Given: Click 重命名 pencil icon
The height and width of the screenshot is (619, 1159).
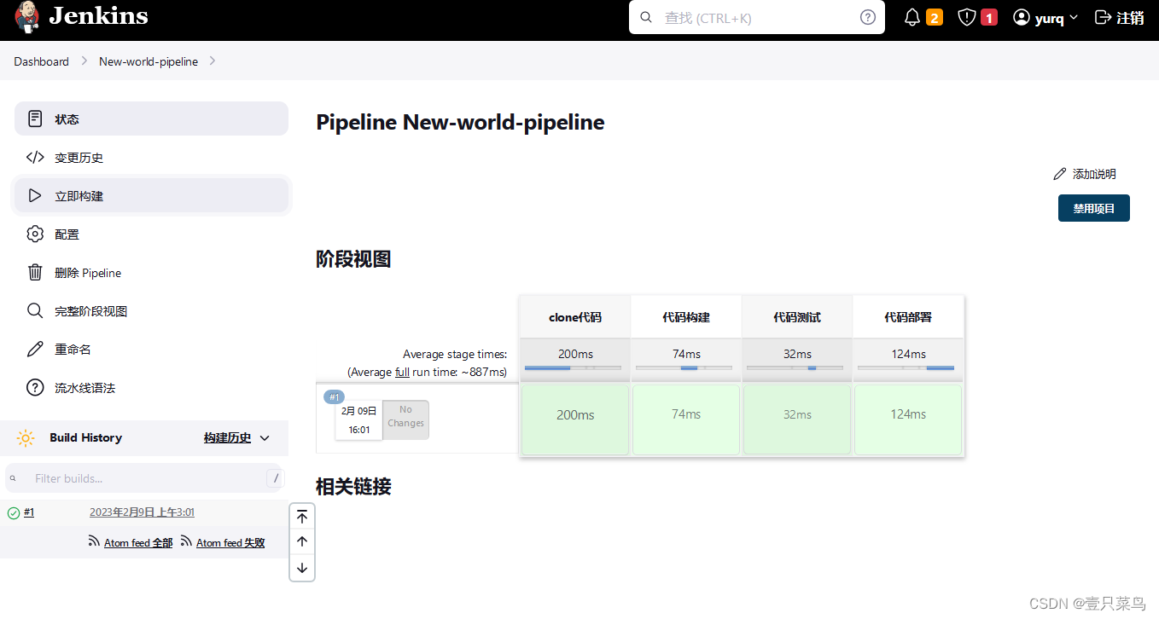Looking at the screenshot, I should coord(35,350).
